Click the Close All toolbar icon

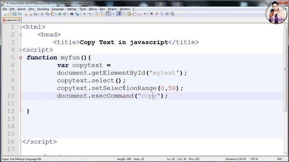pos(30,14)
